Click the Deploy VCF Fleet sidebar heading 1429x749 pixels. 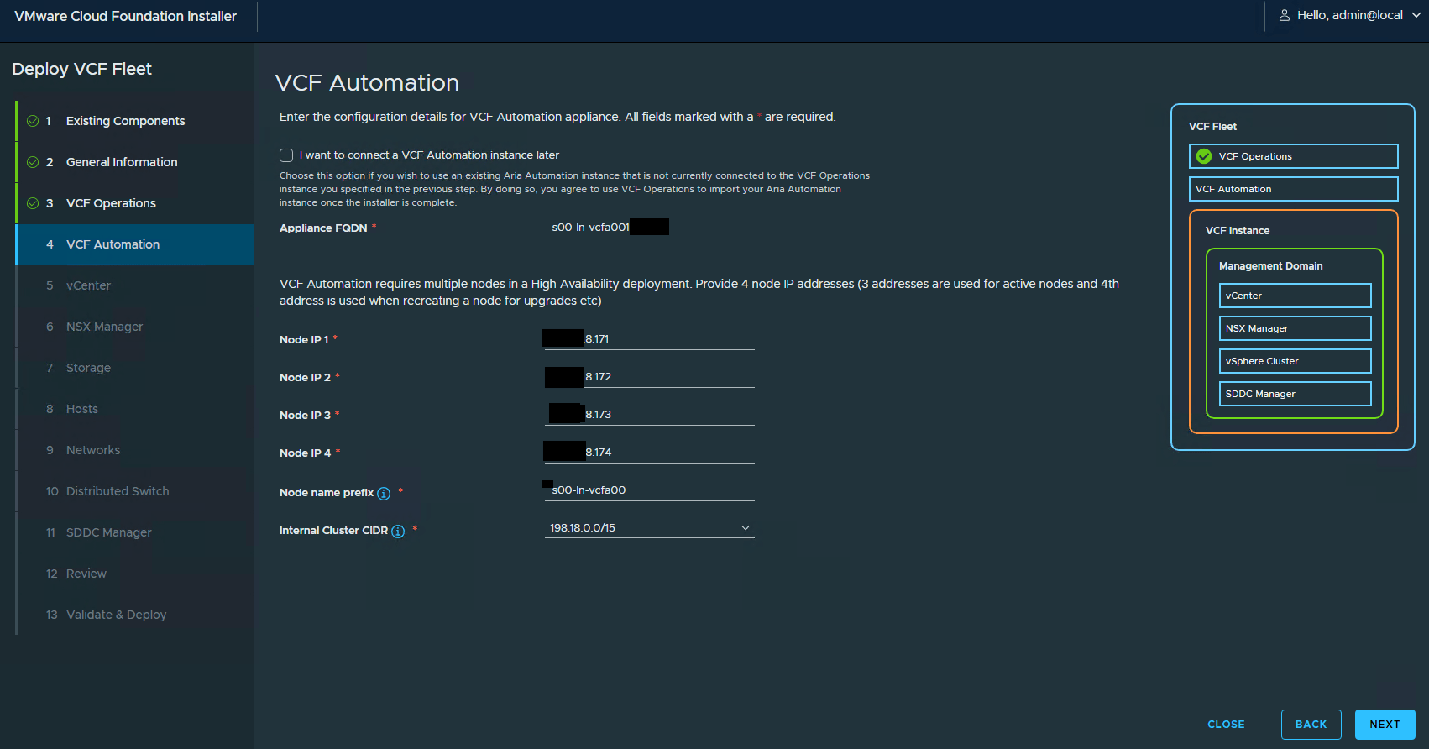pyautogui.click(x=82, y=69)
